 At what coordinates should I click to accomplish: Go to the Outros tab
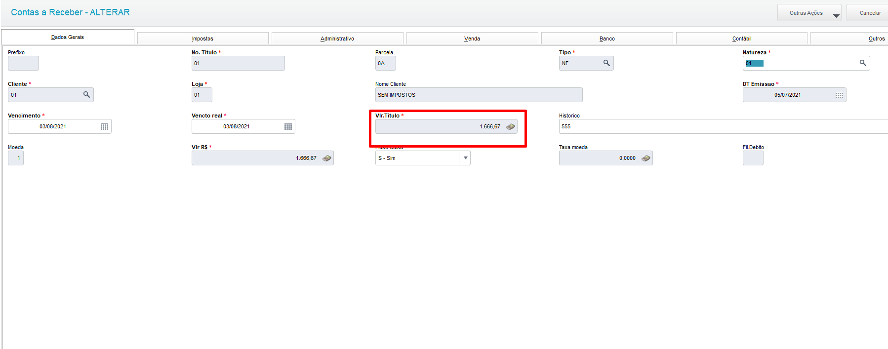click(849, 39)
